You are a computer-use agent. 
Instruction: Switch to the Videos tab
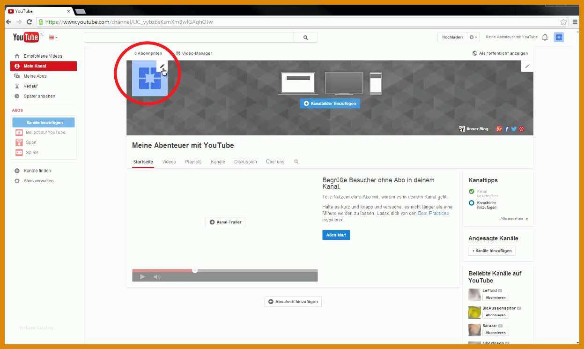[169, 162]
